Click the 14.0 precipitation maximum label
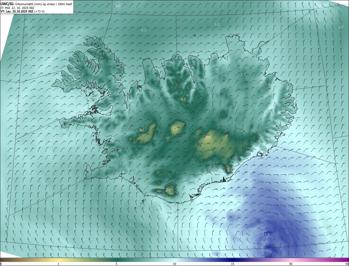Screen dimensions: 349x266 pyautogui.click(x=266, y=234)
